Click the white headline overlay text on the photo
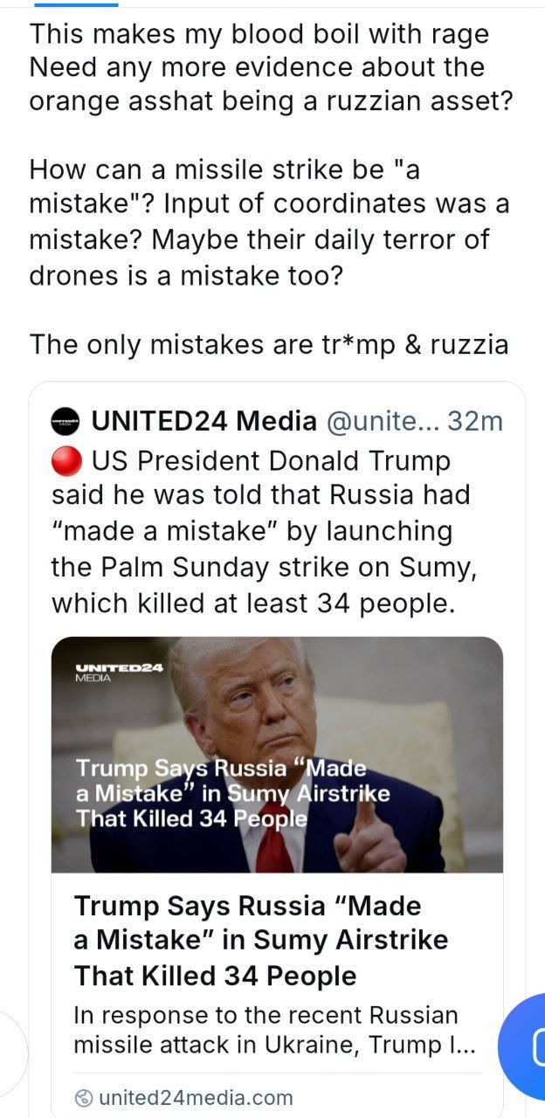This screenshot has width=545, height=1118. coord(232,793)
